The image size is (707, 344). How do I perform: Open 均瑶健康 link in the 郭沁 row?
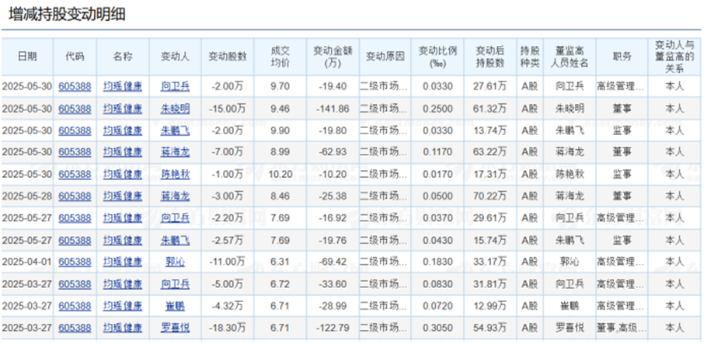tap(123, 262)
